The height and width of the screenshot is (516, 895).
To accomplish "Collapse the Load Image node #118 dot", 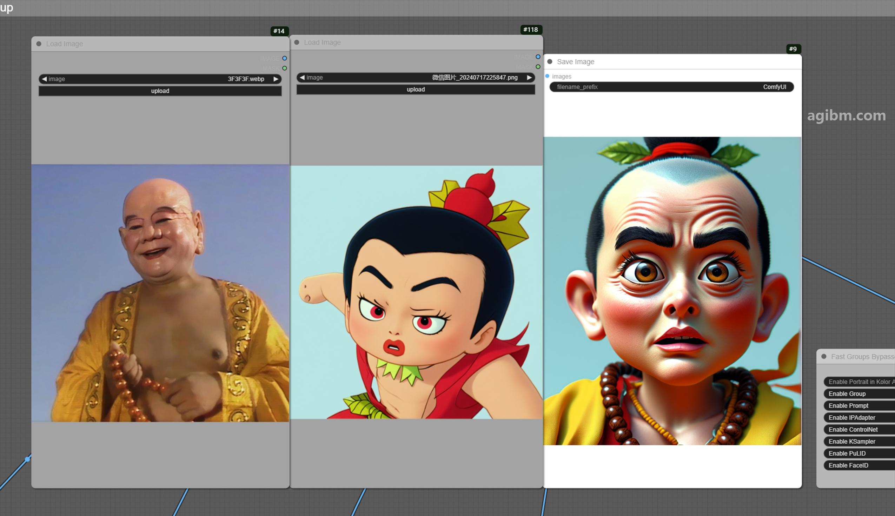I will (x=297, y=42).
